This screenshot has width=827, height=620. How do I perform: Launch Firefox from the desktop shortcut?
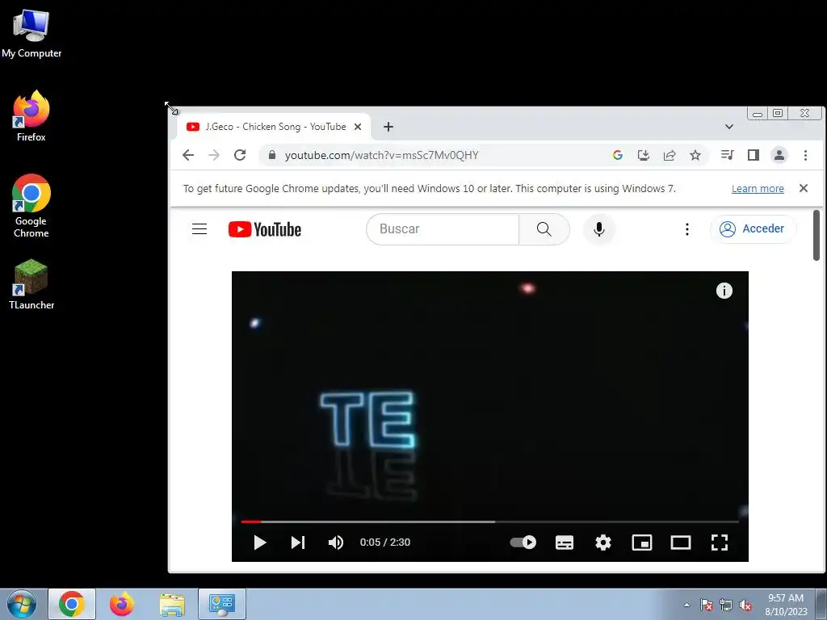click(31, 116)
